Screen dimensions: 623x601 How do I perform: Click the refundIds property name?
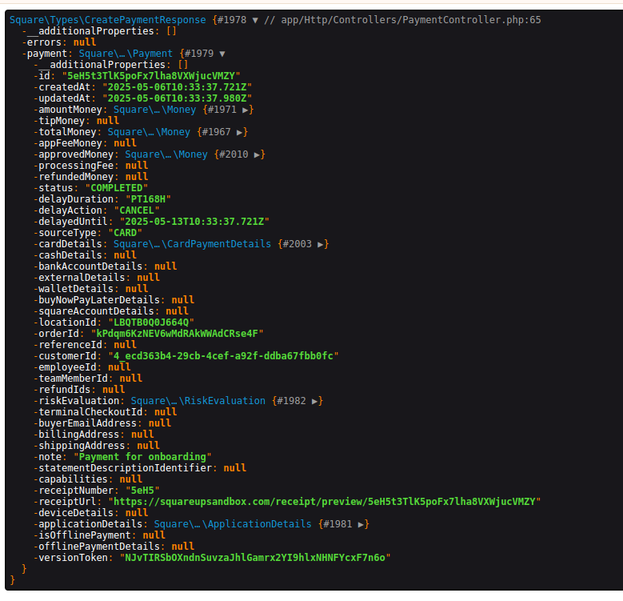click(64, 390)
